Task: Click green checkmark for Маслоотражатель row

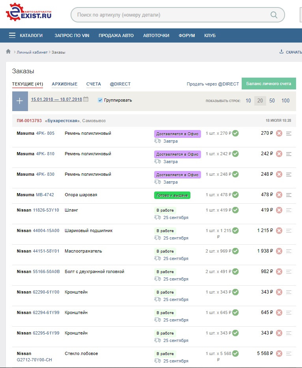Action: (235, 251)
